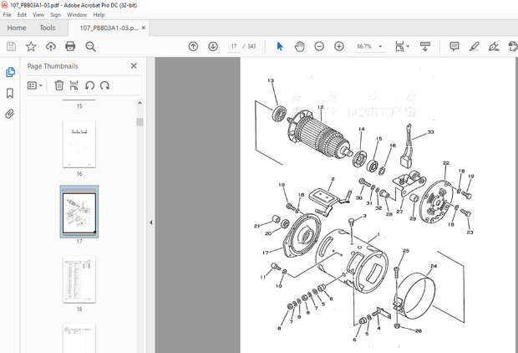
Task: Open fit page options icon
Action: coord(402,46)
